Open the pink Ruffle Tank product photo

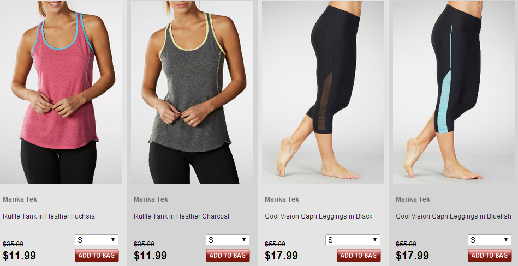pyautogui.click(x=61, y=92)
